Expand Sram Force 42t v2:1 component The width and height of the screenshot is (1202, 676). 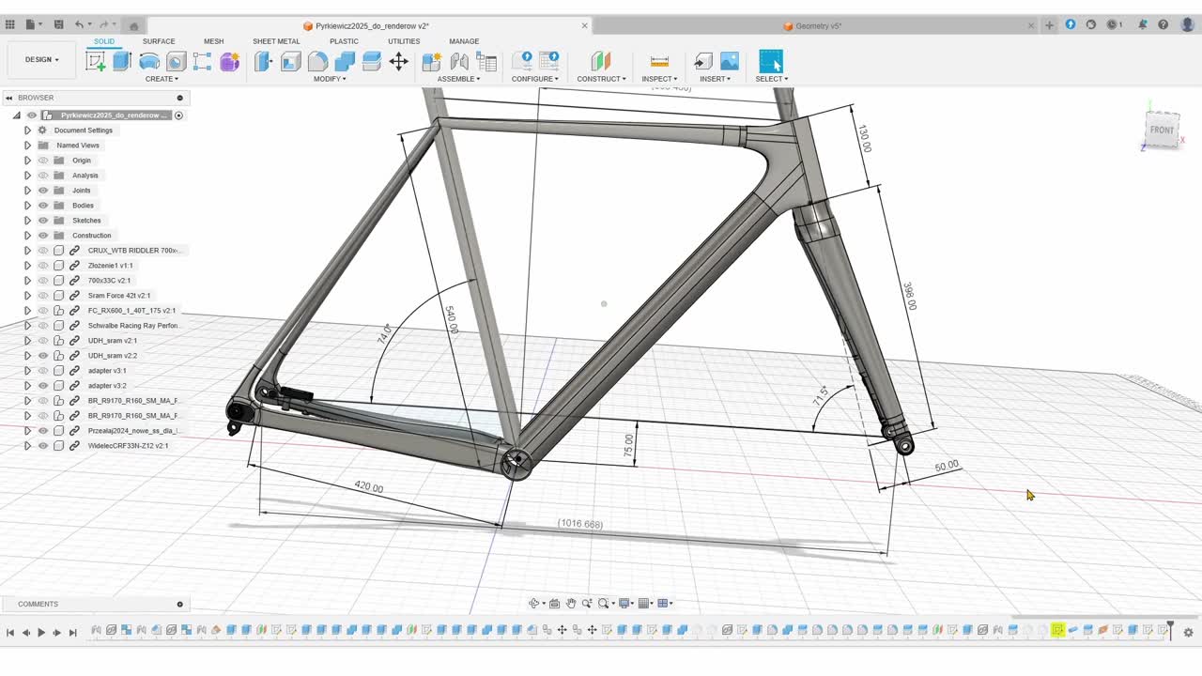[27, 296]
